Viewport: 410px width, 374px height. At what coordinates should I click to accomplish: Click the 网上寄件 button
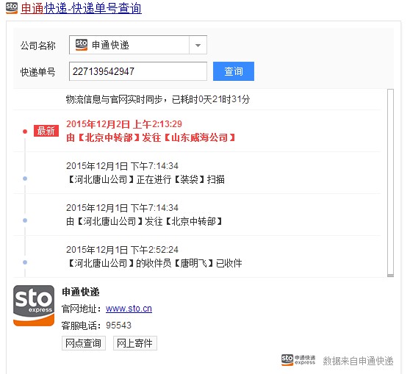click(135, 343)
